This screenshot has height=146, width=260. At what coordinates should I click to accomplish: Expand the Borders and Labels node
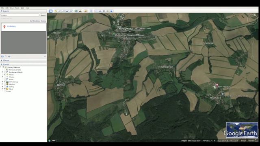[2, 72]
